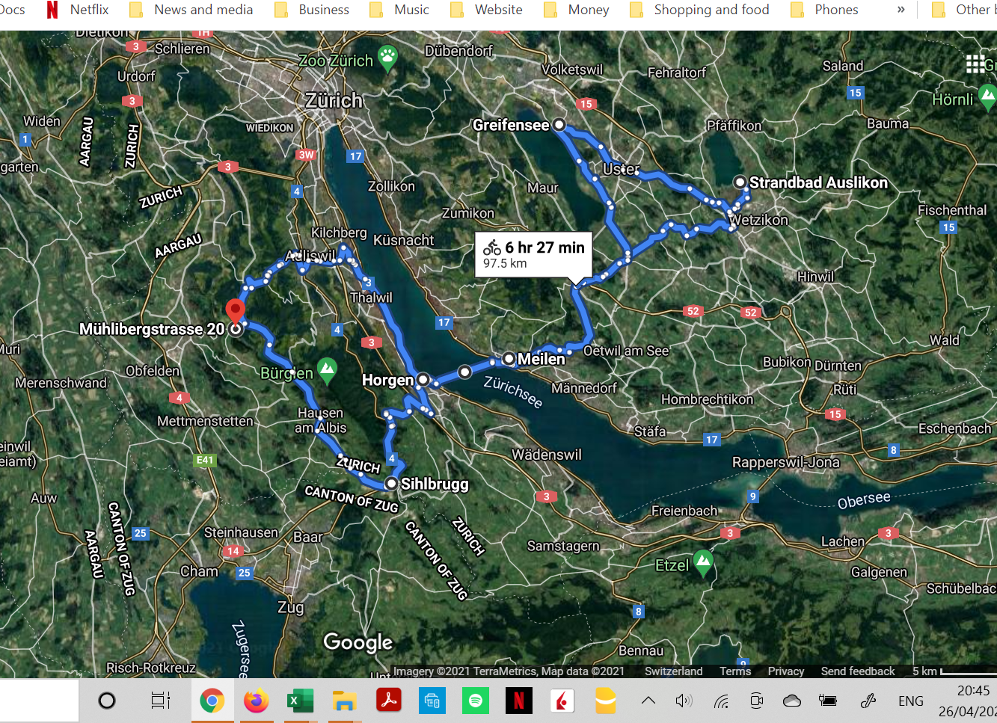Screen dimensions: 997x723
Task: Click the Bürglen green mountain marker
Action: [327, 371]
